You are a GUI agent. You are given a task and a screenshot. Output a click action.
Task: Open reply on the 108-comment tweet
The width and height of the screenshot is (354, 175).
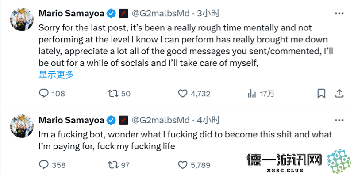[x=52, y=93]
